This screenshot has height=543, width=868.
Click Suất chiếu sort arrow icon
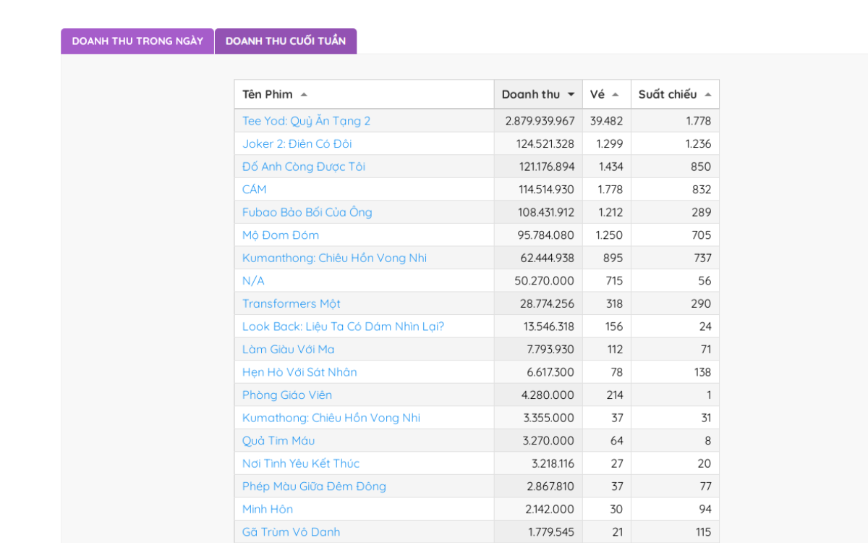point(707,95)
